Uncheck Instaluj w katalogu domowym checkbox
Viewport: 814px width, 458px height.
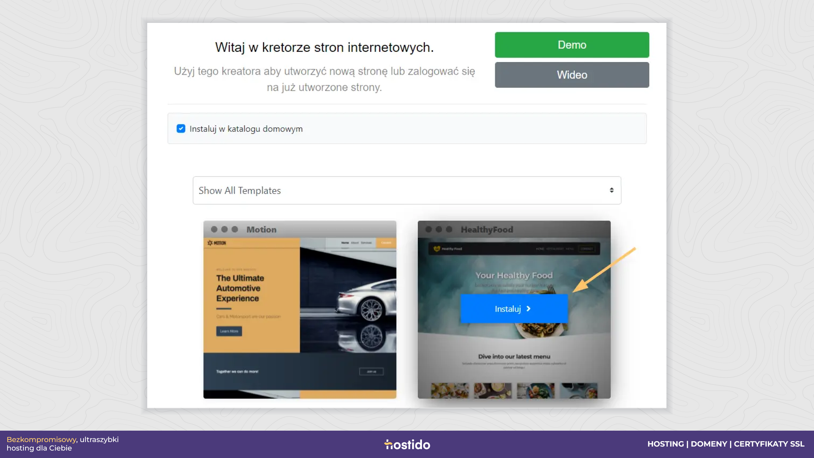tap(181, 128)
